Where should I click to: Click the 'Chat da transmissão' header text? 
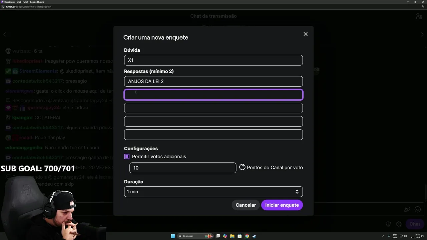tap(213, 16)
